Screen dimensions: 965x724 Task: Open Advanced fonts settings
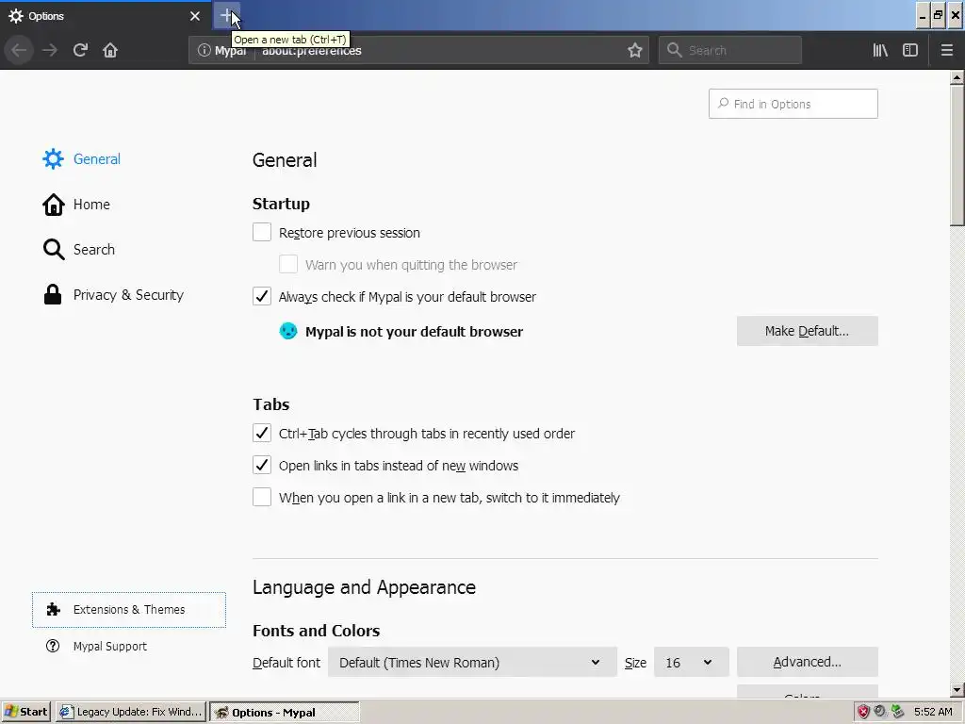click(x=807, y=662)
